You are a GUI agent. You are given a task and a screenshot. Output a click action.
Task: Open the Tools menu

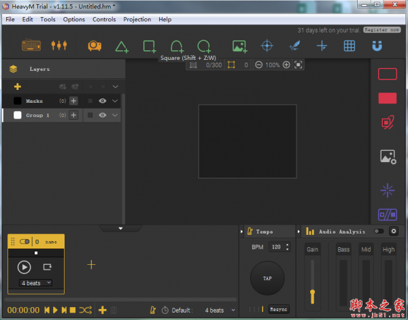(x=48, y=19)
